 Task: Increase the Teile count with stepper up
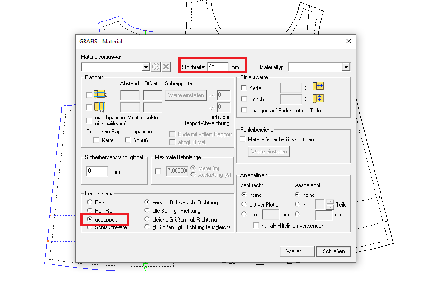(330, 202)
